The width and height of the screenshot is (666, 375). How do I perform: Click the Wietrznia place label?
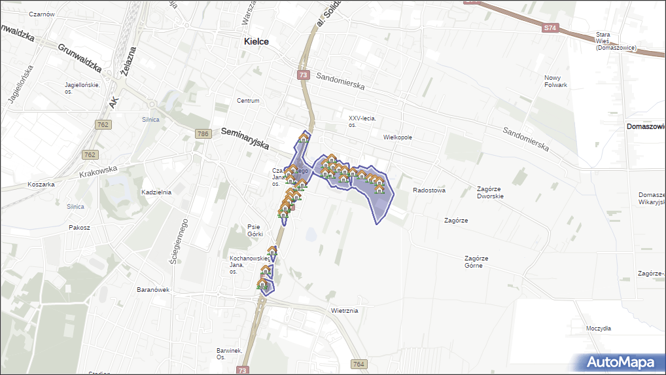[344, 311]
